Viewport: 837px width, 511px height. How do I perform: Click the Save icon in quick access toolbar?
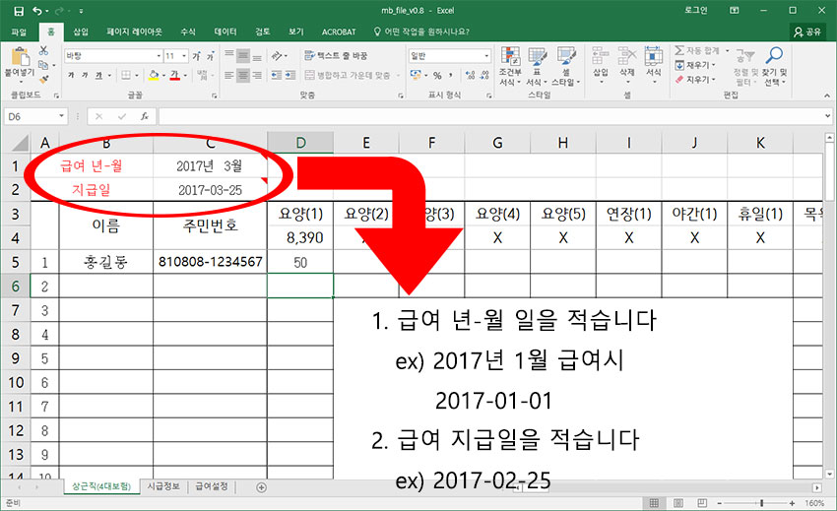pyautogui.click(x=19, y=10)
